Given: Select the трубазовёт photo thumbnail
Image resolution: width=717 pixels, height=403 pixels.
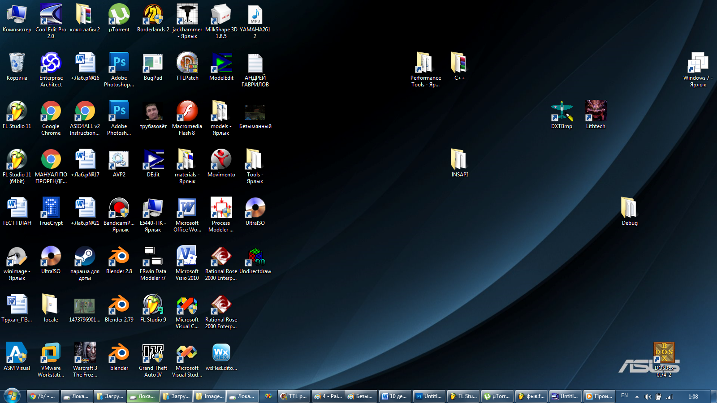Looking at the screenshot, I should tap(153, 116).
